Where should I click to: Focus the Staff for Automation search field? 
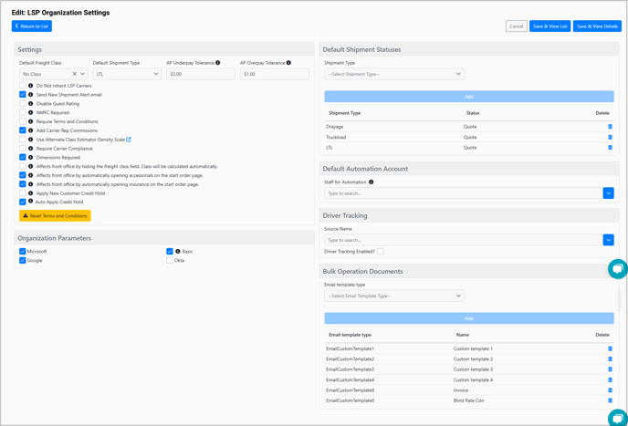tap(464, 193)
